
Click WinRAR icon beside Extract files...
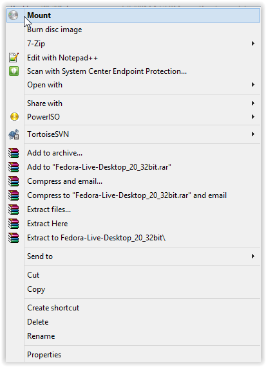(14, 210)
